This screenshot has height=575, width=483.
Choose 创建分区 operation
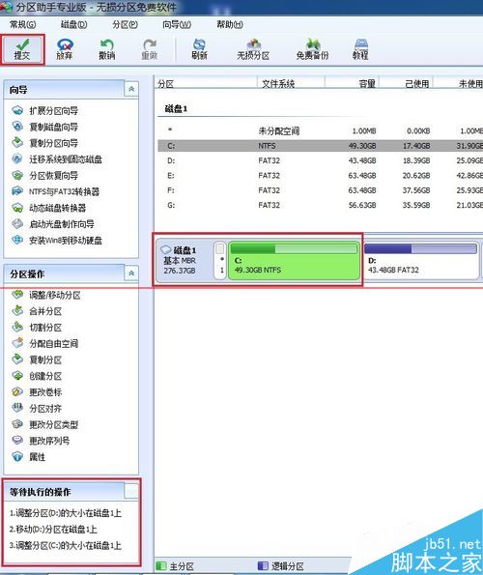tap(37, 376)
